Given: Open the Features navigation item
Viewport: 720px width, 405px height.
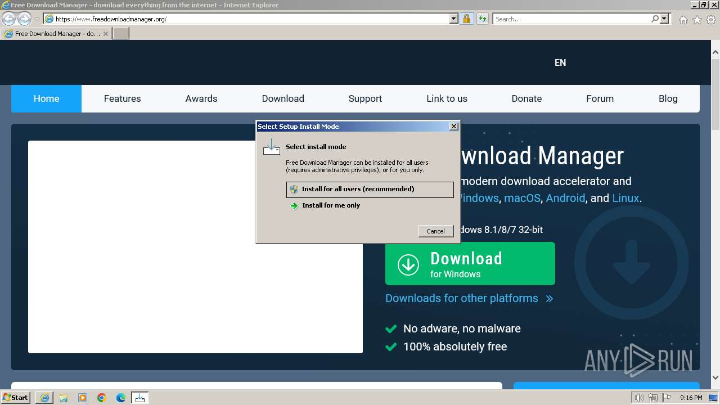Looking at the screenshot, I should [x=122, y=98].
